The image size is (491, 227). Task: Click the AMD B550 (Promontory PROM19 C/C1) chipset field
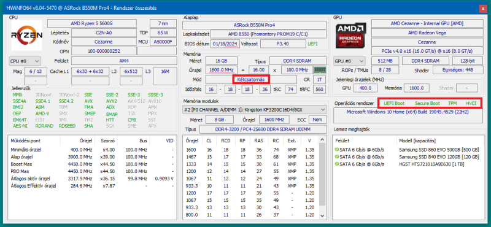tap(268, 34)
